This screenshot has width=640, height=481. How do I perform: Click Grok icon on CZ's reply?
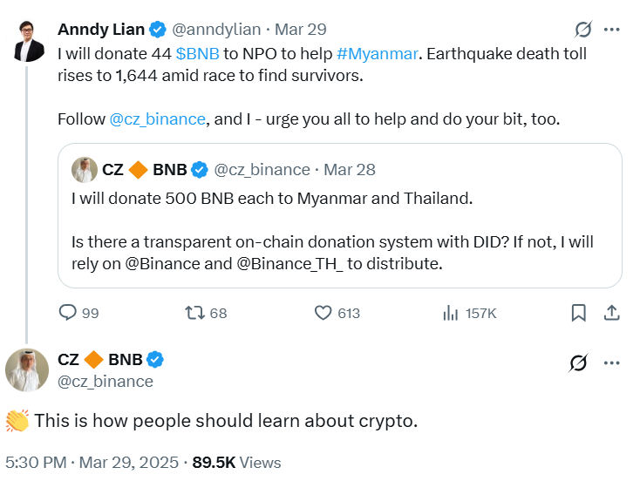coord(577,362)
